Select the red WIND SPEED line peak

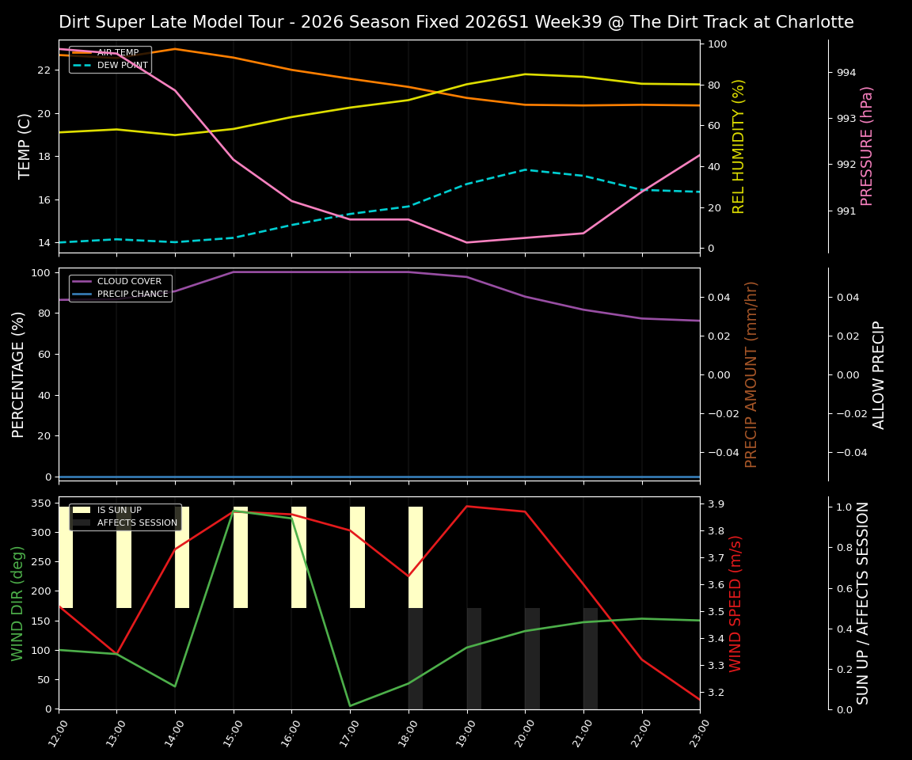(467, 506)
